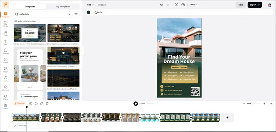Open the 100% zoom level dropdown
This screenshot has height=132, width=276.
click(193, 5)
